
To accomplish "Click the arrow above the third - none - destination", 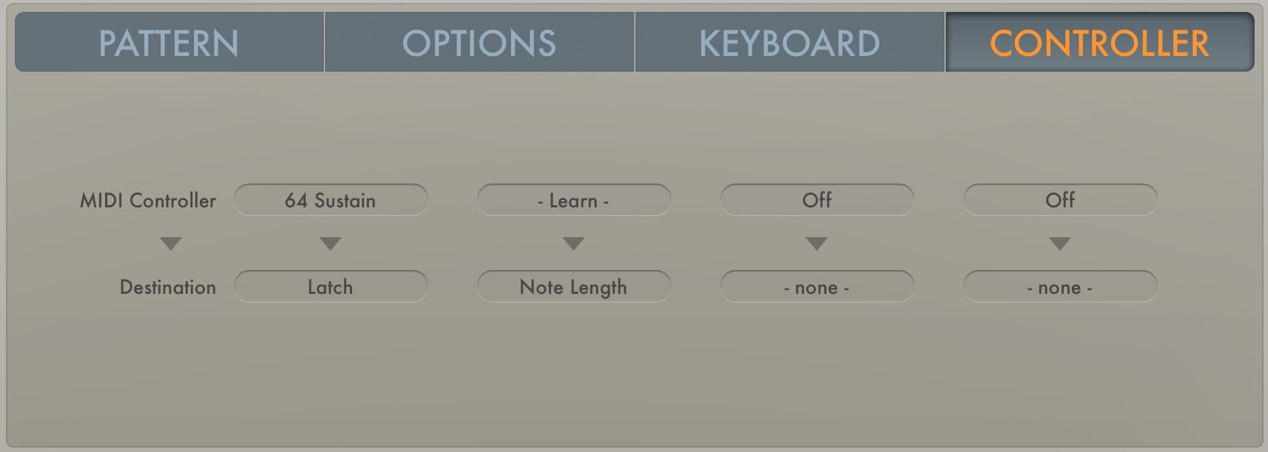I will pos(817,243).
